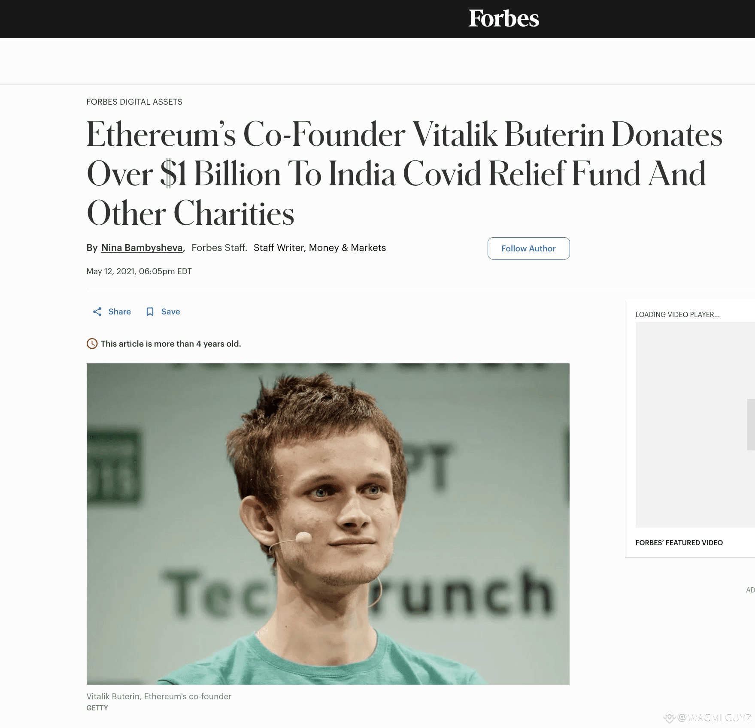The height and width of the screenshot is (728, 755).
Task: Click the Save text label
Action: click(170, 312)
